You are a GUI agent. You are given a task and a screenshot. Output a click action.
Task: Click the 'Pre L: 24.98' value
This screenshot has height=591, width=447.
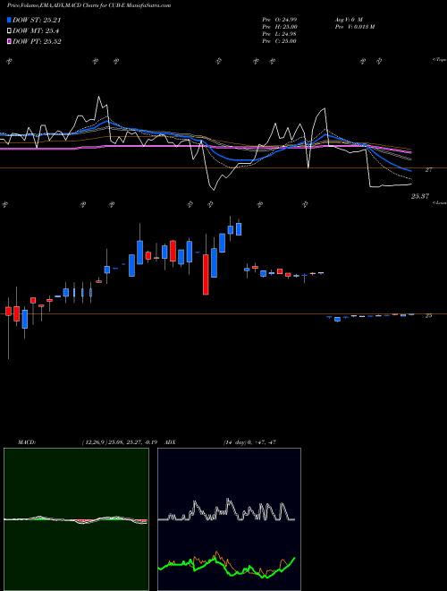[x=279, y=34]
